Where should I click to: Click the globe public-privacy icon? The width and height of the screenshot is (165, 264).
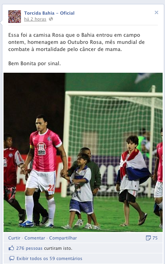pyautogui.click(x=51, y=19)
